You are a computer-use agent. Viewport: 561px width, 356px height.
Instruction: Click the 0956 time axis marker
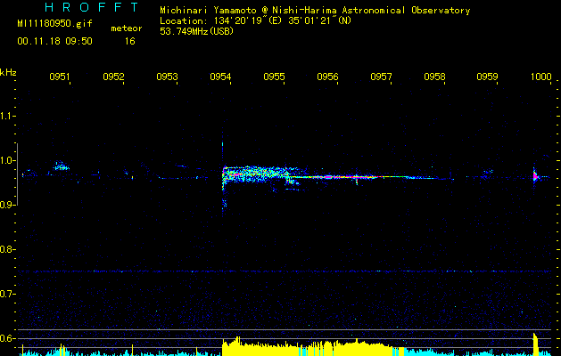pos(327,77)
